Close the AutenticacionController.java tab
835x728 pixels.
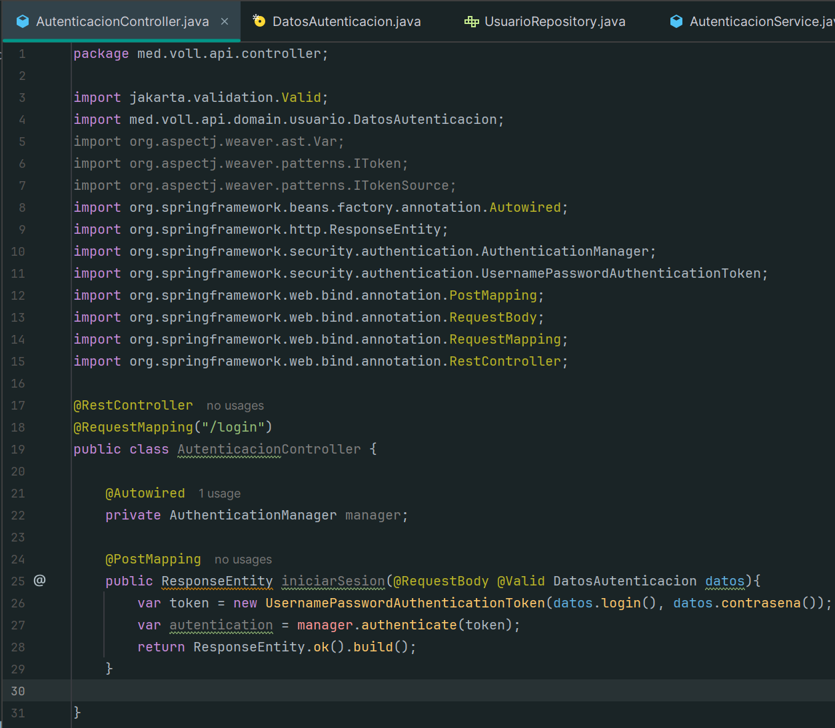coord(225,21)
